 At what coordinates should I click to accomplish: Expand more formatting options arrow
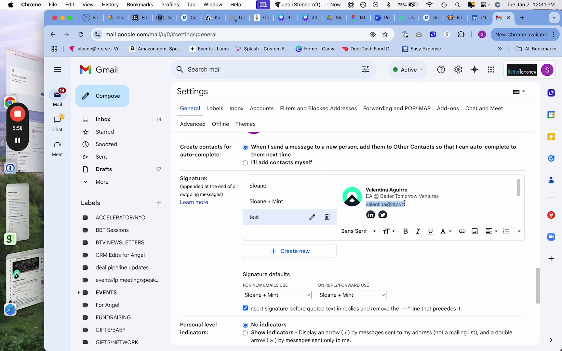pyautogui.click(x=519, y=231)
